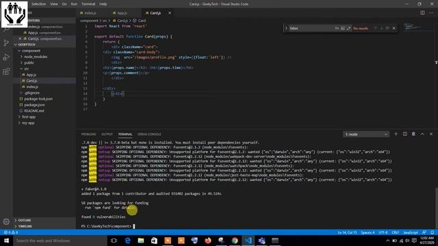Expand the OUTLINE section
438x246 pixels.
point(44,220)
